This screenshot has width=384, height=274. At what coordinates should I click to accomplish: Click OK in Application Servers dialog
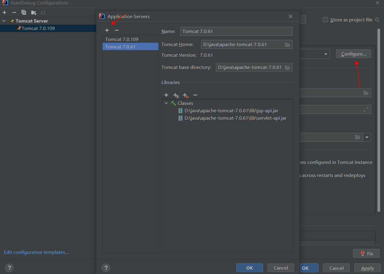click(249, 268)
